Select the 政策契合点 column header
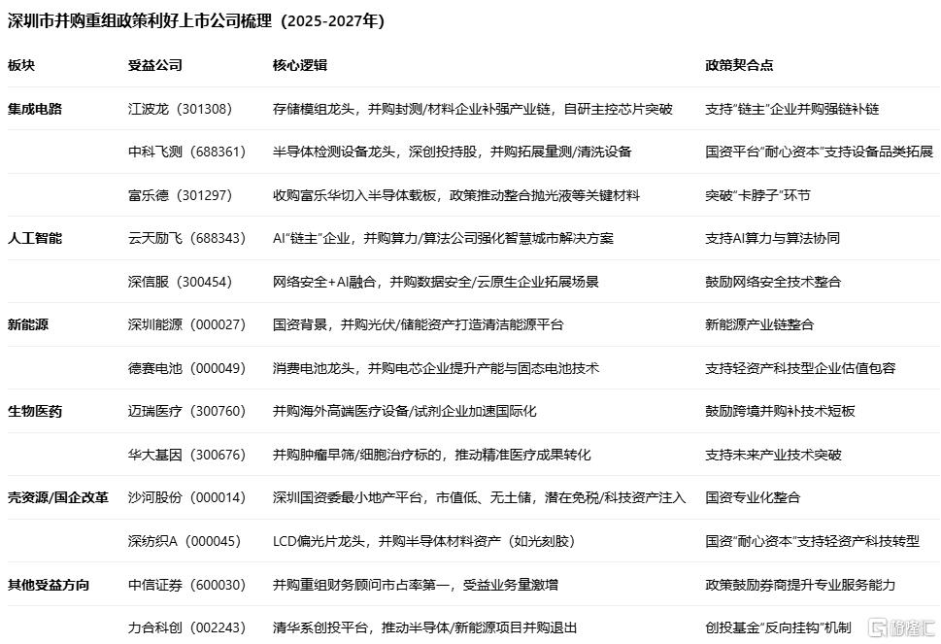The width and height of the screenshot is (941, 644). [x=739, y=65]
